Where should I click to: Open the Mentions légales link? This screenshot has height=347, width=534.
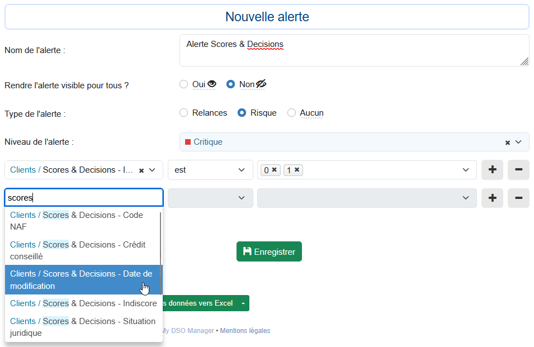click(245, 331)
